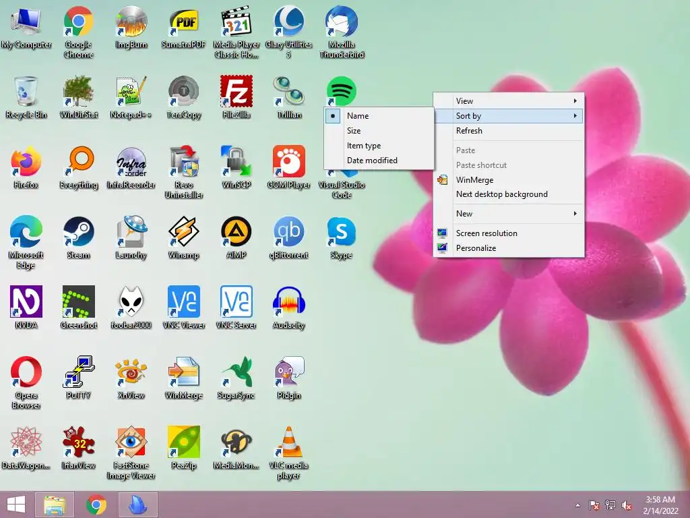Click the muted volume tray icon
The width and height of the screenshot is (690, 518).
click(627, 505)
